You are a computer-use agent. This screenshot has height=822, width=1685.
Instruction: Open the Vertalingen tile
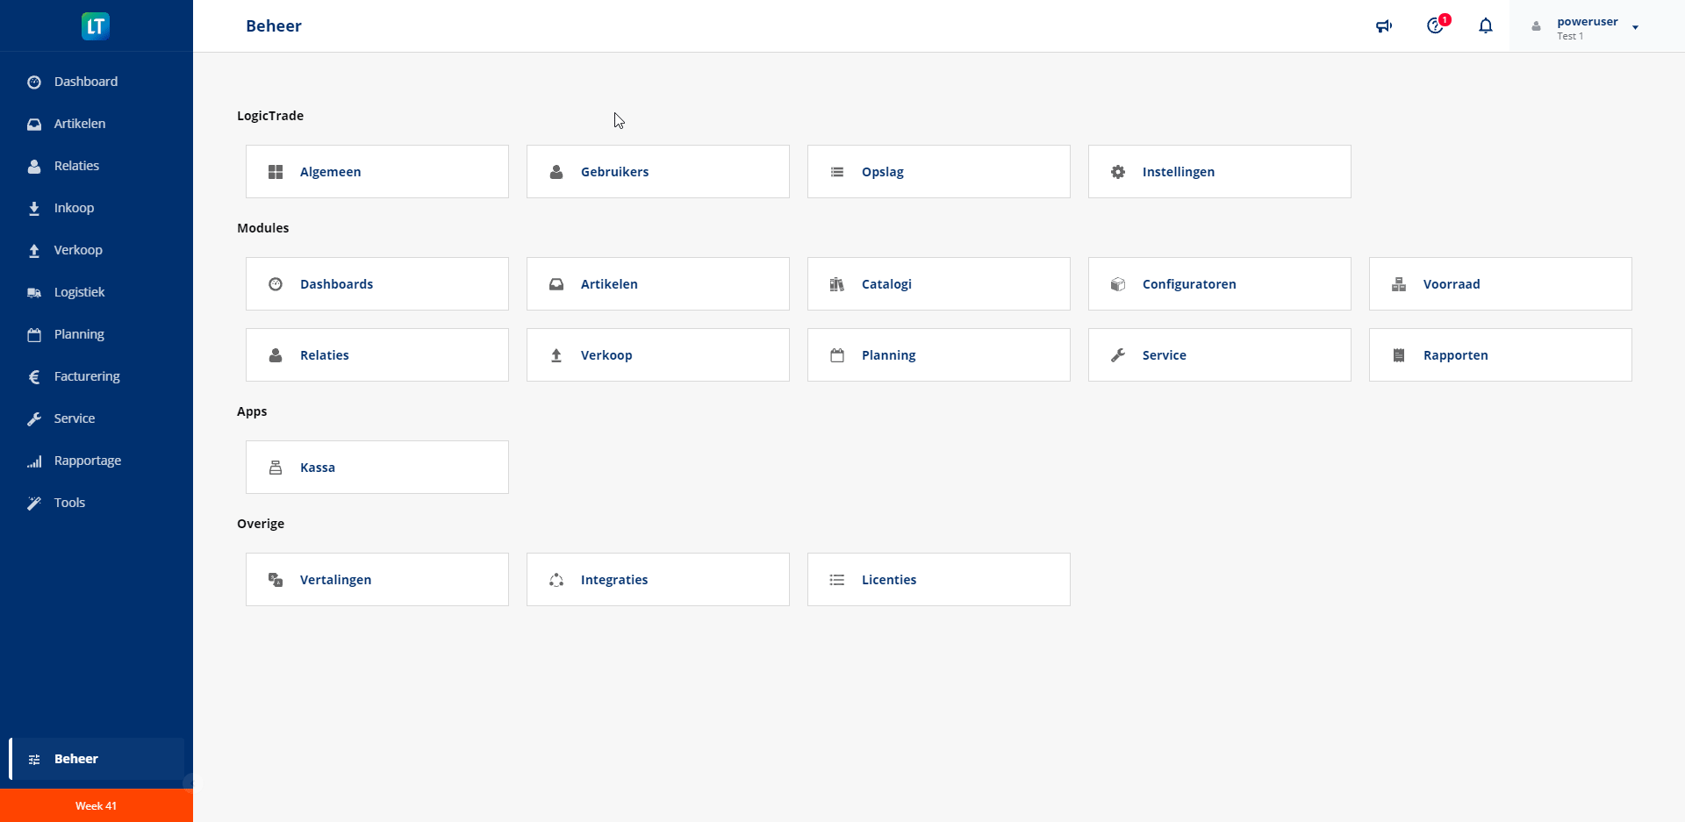tap(376, 580)
